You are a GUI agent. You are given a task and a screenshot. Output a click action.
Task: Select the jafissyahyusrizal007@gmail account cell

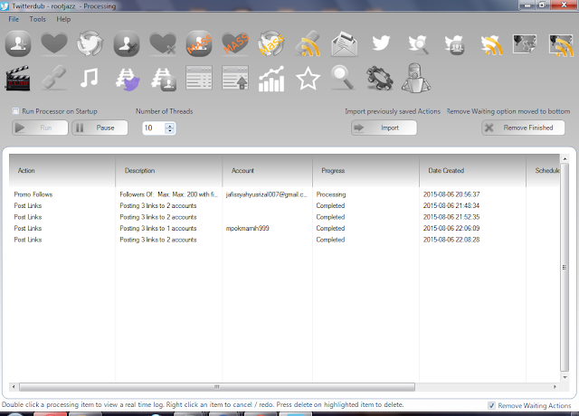point(266,194)
